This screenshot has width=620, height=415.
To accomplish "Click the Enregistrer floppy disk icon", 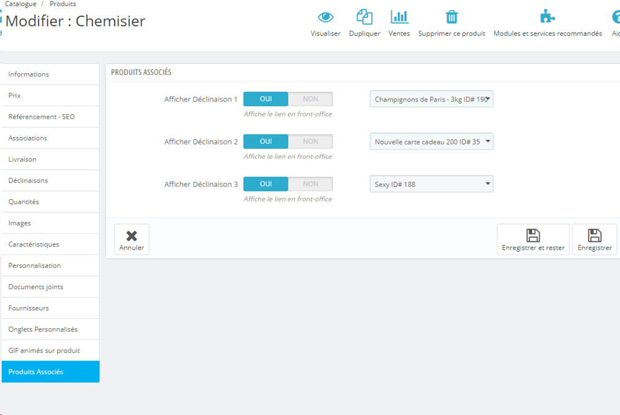I will click(x=595, y=235).
